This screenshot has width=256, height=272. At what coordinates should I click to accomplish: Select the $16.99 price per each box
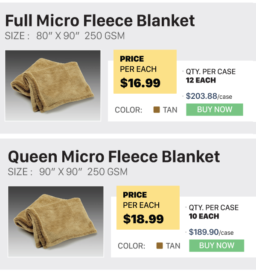click(145, 71)
